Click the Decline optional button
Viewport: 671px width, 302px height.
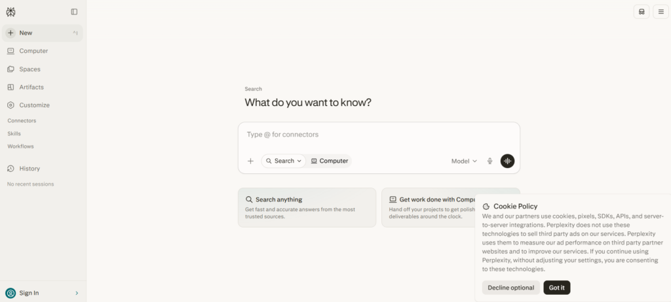coord(511,288)
